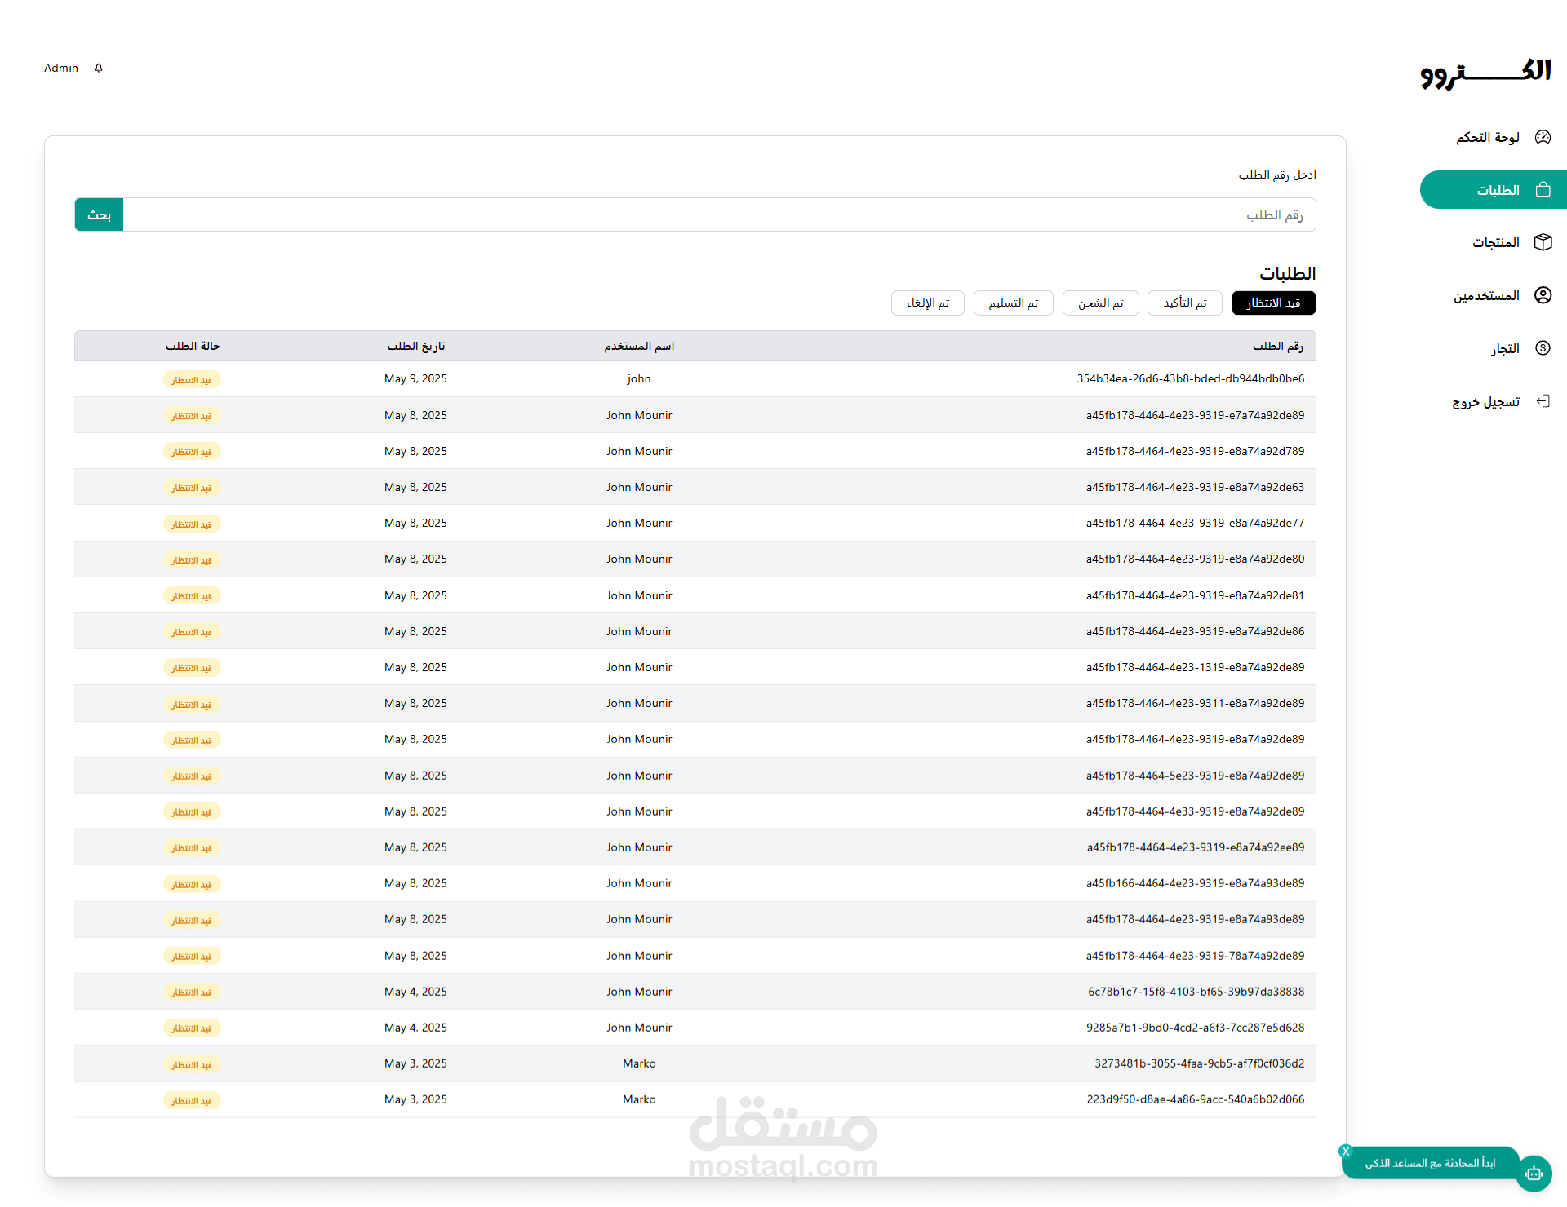
Task: Click the رقم الطلب search input field
Action: (718, 215)
